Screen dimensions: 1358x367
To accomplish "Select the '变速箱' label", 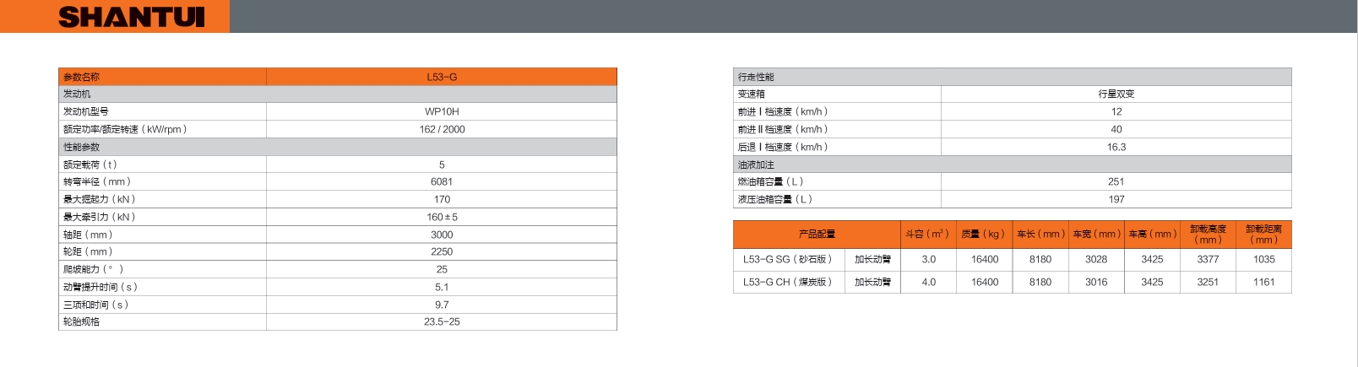I will click(x=752, y=94).
